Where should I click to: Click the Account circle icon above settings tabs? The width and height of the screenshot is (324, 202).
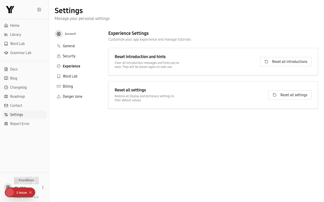[x=59, y=34]
